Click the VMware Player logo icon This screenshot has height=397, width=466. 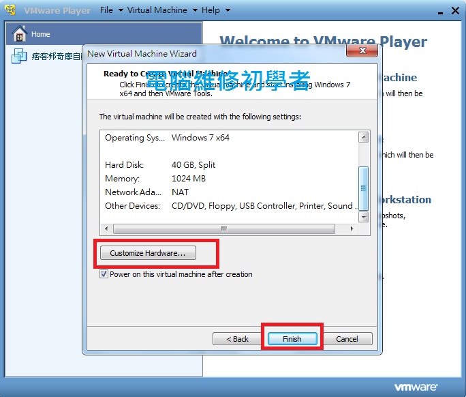tap(10, 10)
